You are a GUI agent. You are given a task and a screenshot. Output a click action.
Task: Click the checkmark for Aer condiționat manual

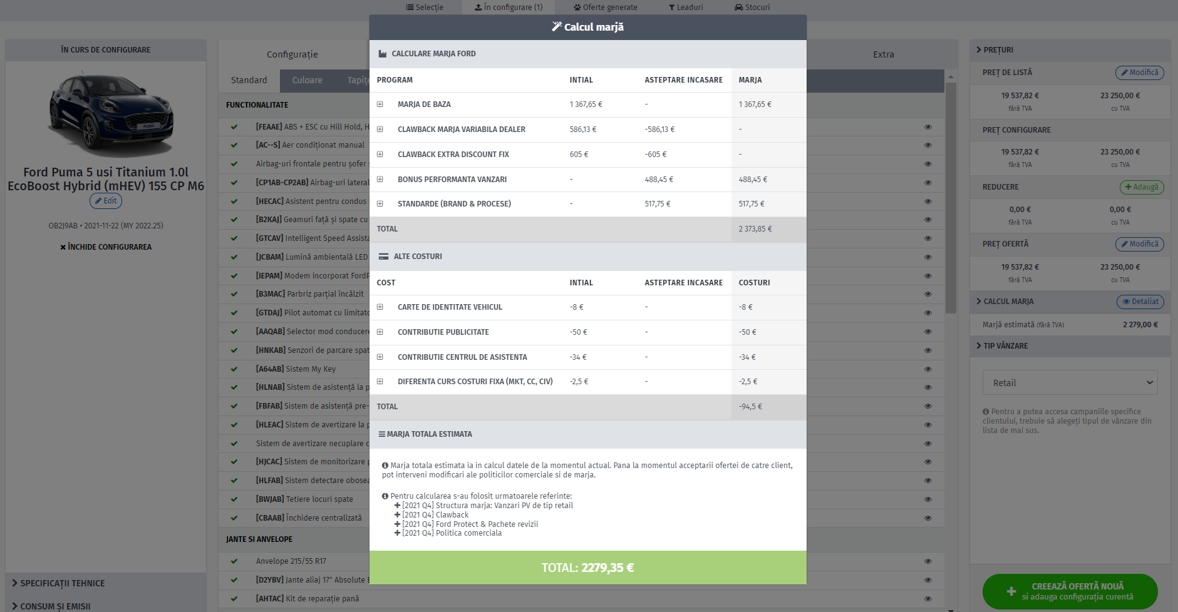coord(234,145)
